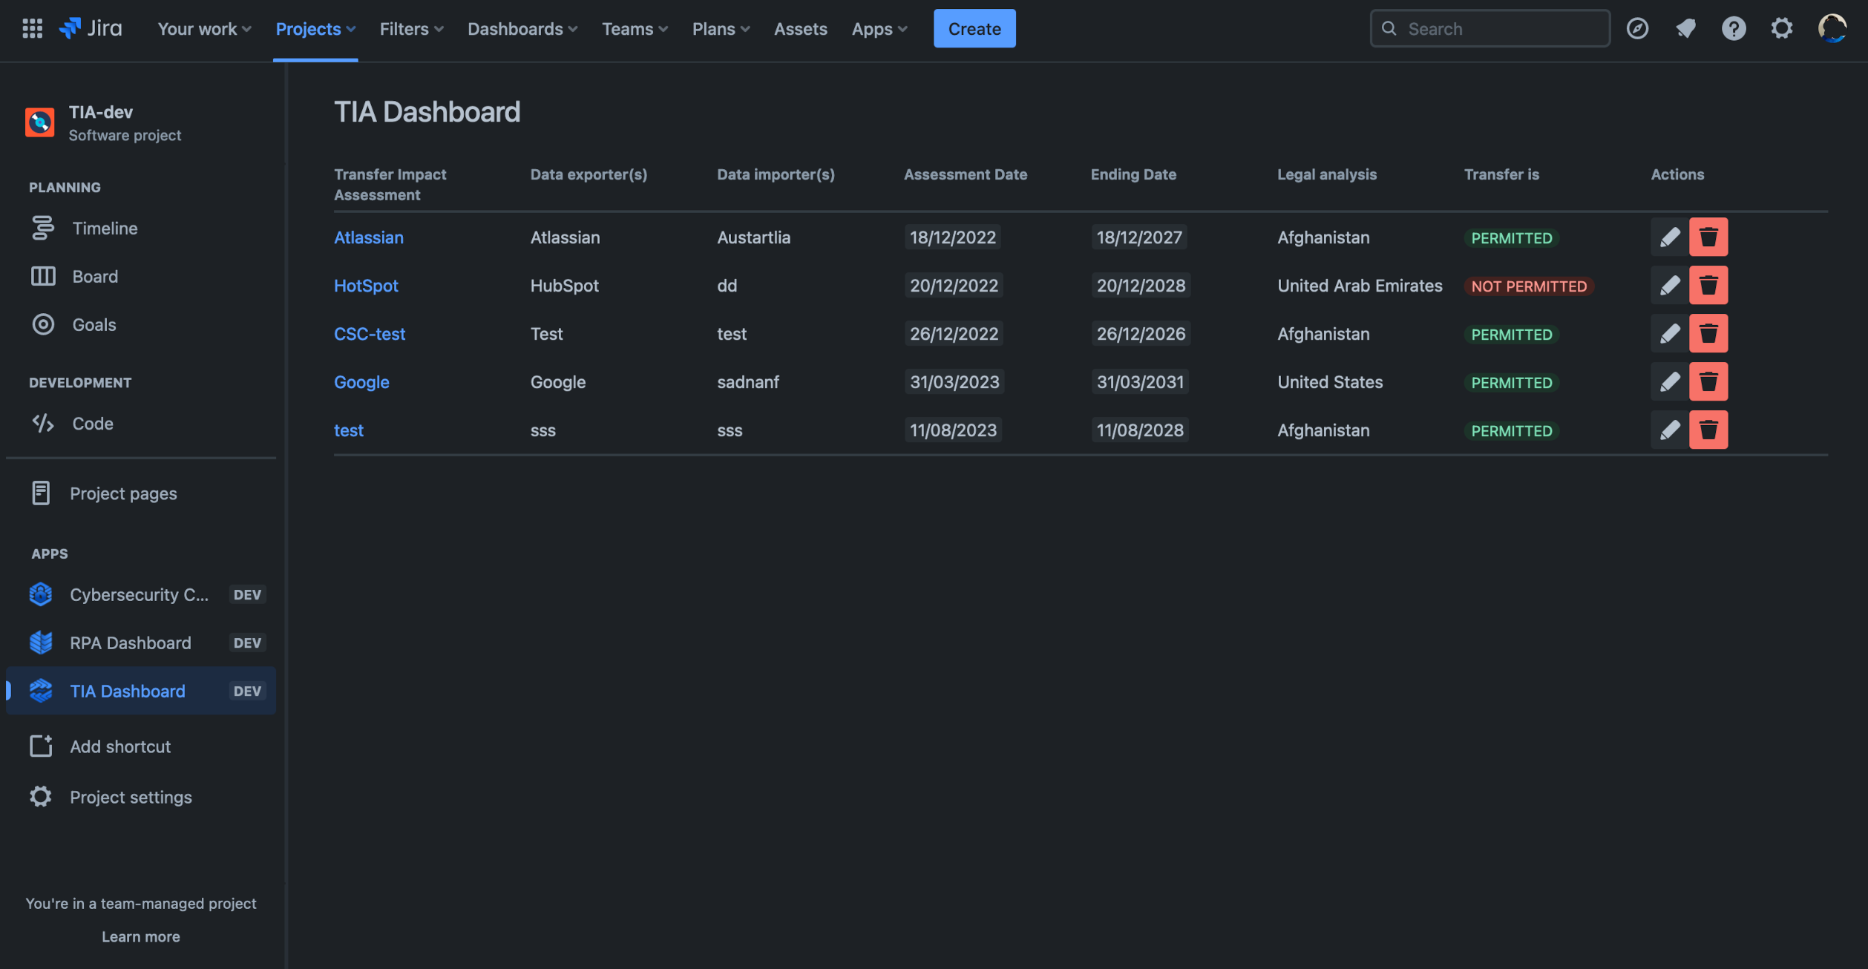1868x969 pixels.
Task: Edit the HotSpot assessment with pencil icon
Action: pyautogui.click(x=1670, y=285)
